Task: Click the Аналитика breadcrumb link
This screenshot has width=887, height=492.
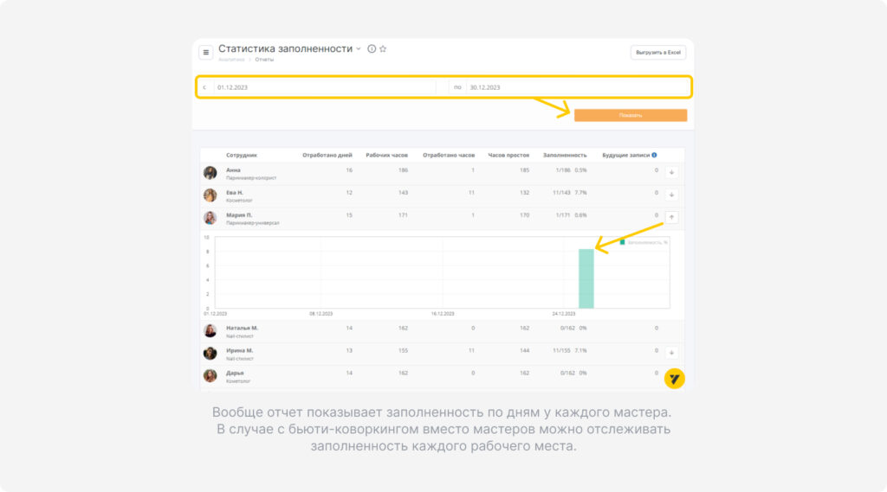Action: [x=231, y=60]
